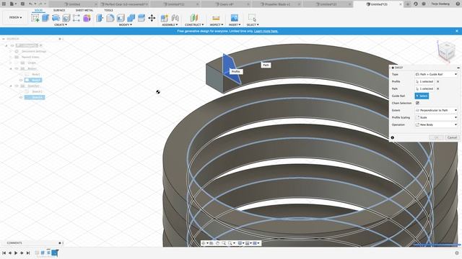Image resolution: width=462 pixels, height=259 pixels.
Task: Click the ViewCube in the corner
Action: pyautogui.click(x=447, y=51)
